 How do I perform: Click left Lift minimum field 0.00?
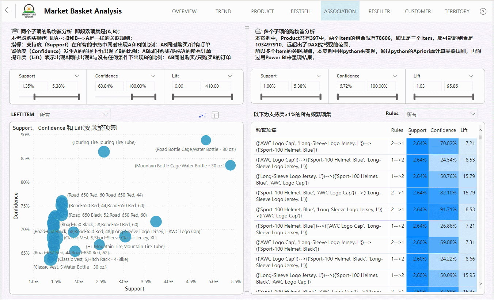pos(186,86)
